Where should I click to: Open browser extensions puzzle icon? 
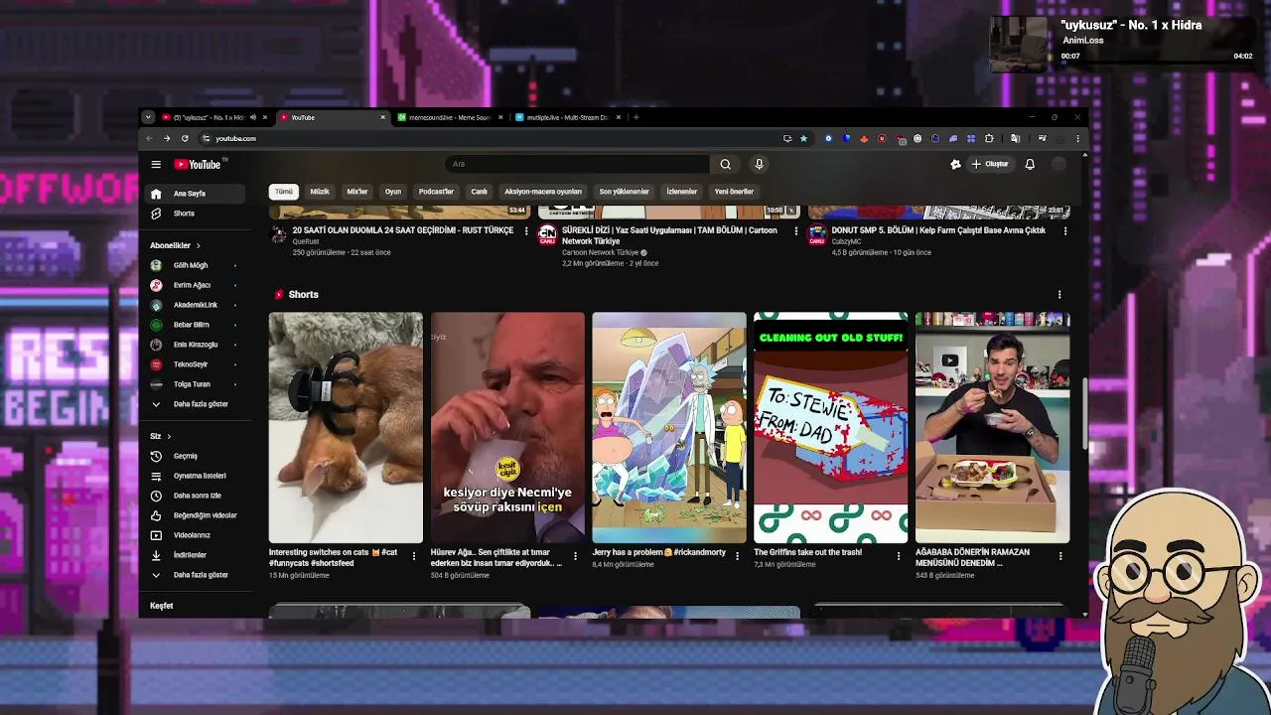[x=989, y=139]
